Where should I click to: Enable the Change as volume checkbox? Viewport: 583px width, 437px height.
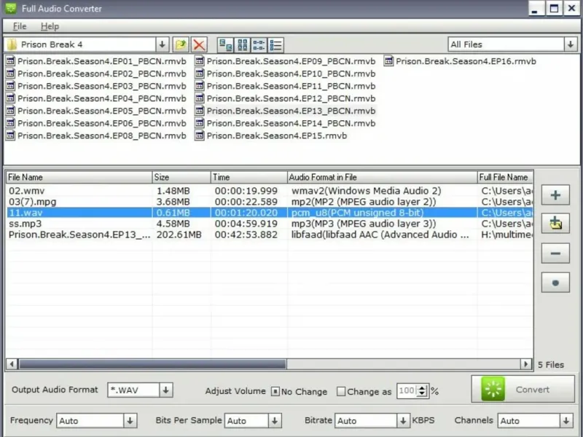pos(340,391)
